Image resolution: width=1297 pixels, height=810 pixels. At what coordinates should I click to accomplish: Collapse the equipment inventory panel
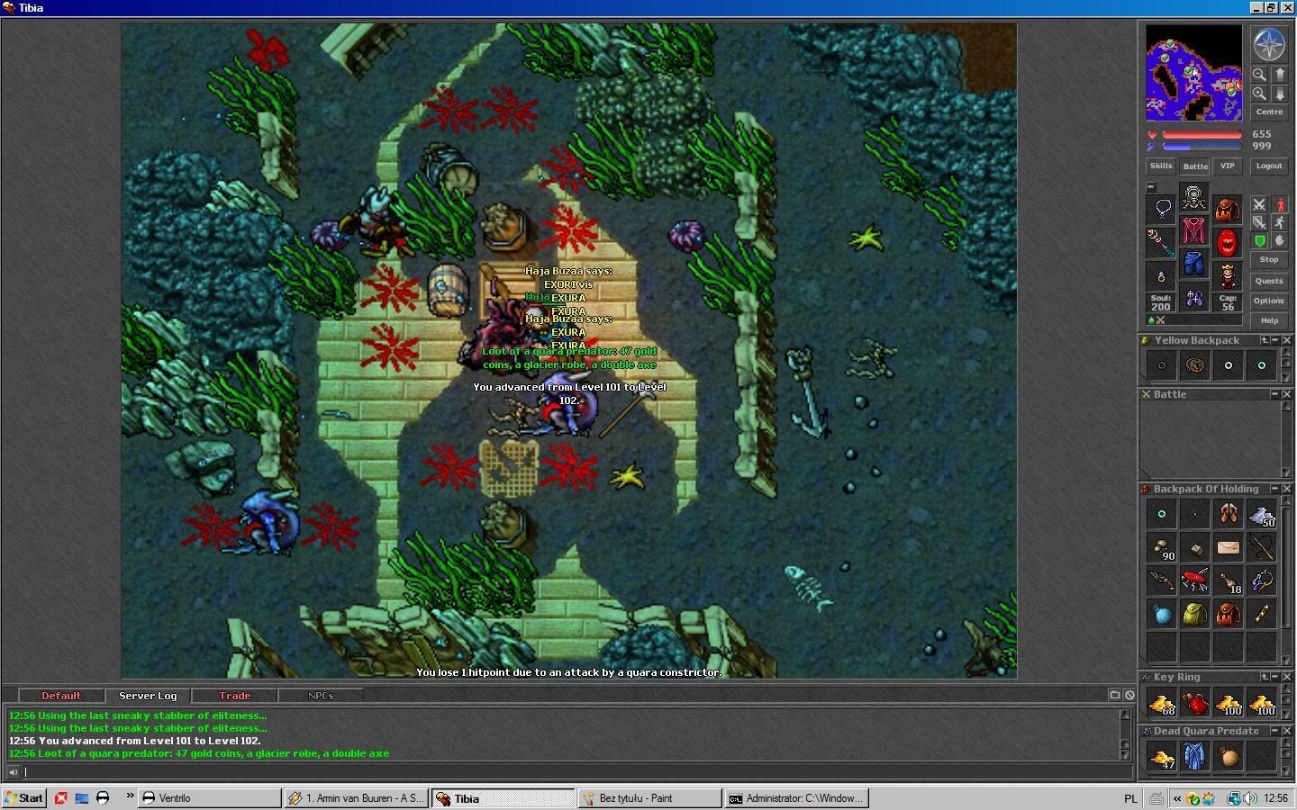[x=1150, y=187]
